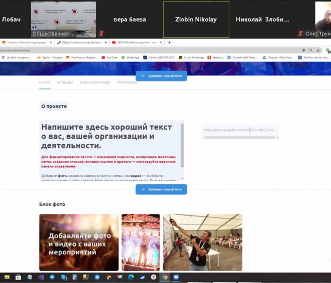Click the Блок фото heading

coord(52,204)
